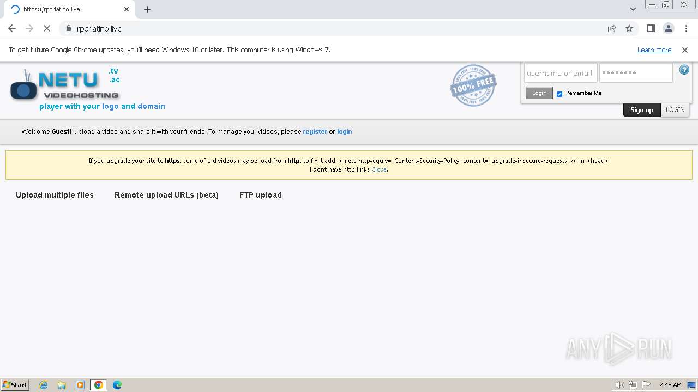The height and width of the screenshot is (392, 698).
Task: Click the .ac domain text
Action: [x=114, y=79]
